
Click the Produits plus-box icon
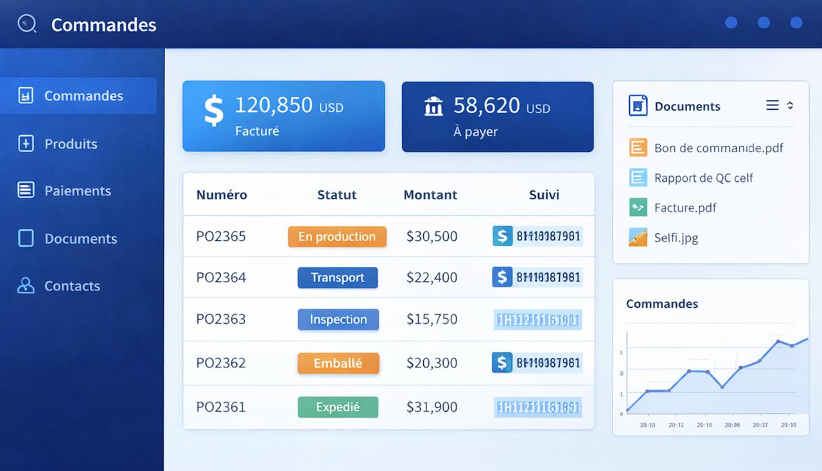(26, 143)
